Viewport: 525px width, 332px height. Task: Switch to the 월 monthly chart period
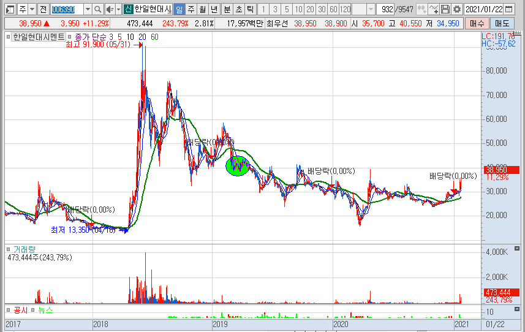pos(202,9)
